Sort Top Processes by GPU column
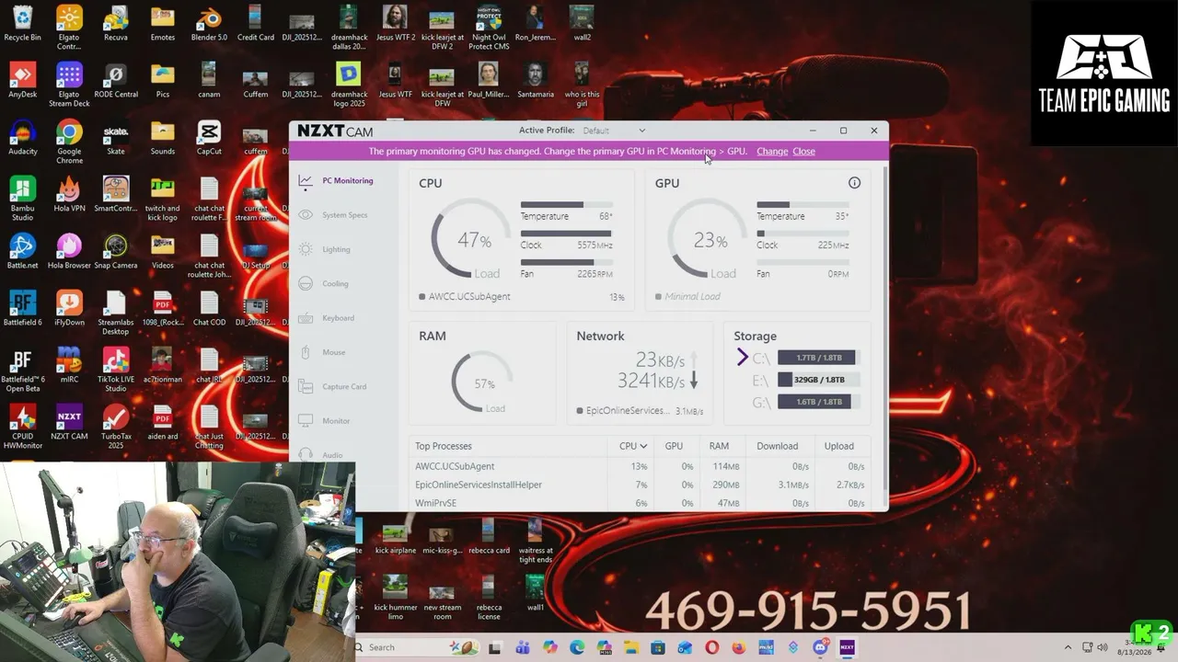The image size is (1178, 662). pyautogui.click(x=674, y=446)
